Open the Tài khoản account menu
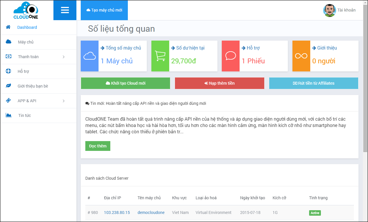 pos(346,10)
